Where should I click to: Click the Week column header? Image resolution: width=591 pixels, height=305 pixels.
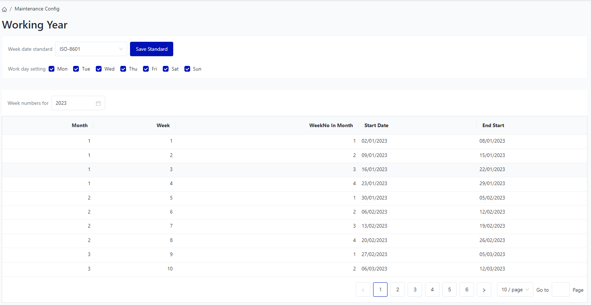point(163,126)
